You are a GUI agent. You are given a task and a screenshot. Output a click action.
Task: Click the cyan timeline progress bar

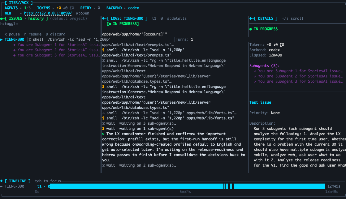click(x=139, y=186)
